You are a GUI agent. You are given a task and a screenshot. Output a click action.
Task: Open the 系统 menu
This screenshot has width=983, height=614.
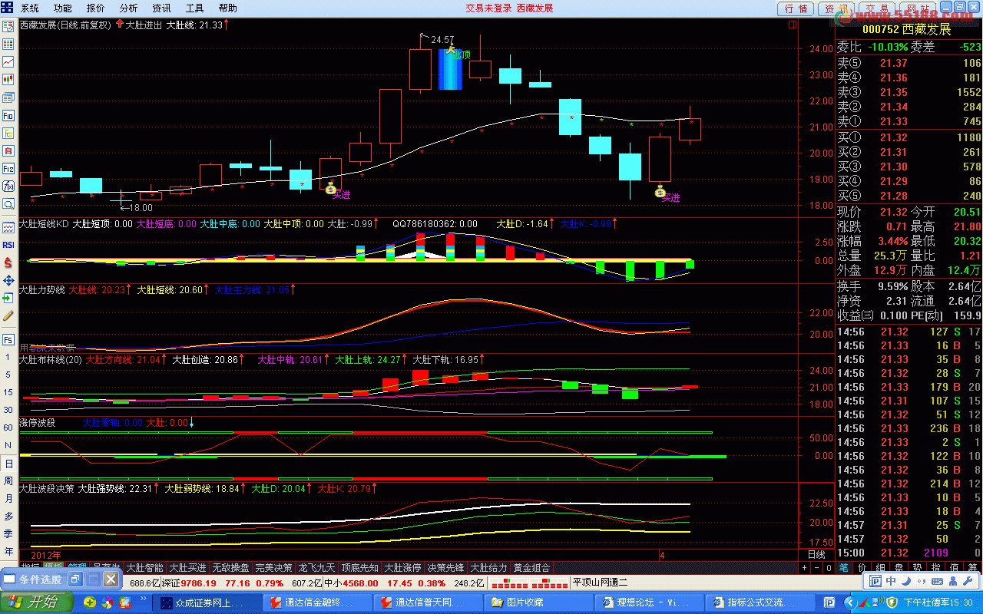point(29,8)
